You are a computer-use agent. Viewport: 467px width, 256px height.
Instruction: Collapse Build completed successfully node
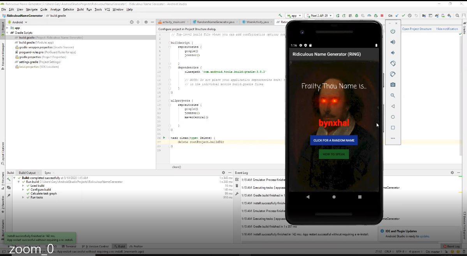[14, 178]
